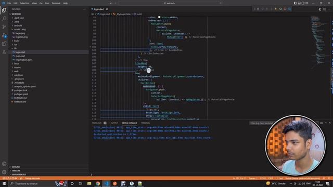Open the View menu
Viewport: 333px width, 187px height.
pyautogui.click(x=34, y=3)
